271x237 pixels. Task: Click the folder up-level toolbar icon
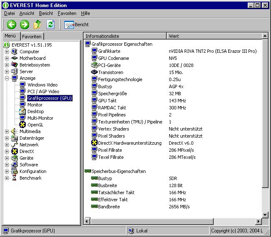pyautogui.click(x=37, y=25)
